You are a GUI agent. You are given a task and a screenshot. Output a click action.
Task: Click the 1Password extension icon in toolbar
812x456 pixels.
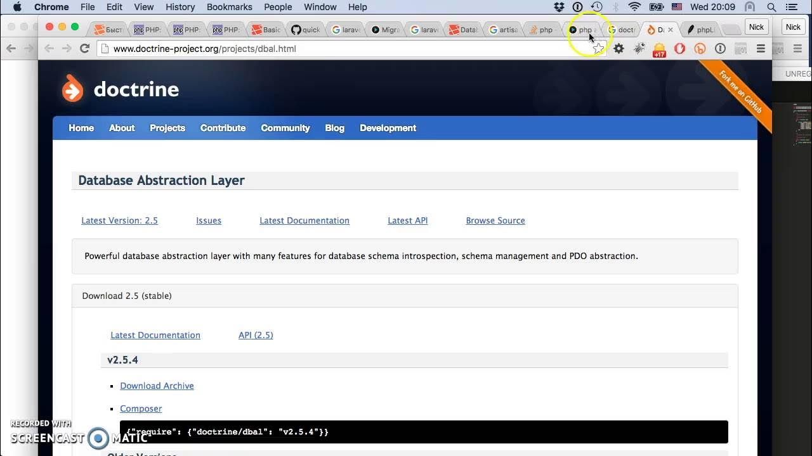point(720,49)
